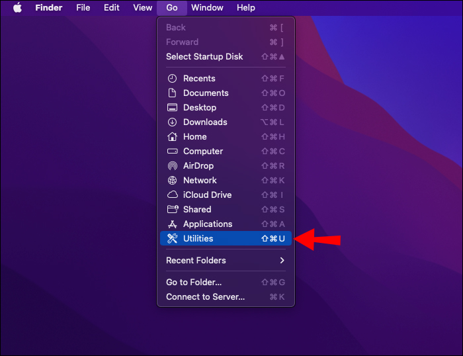Open the Window menu

pos(207,8)
